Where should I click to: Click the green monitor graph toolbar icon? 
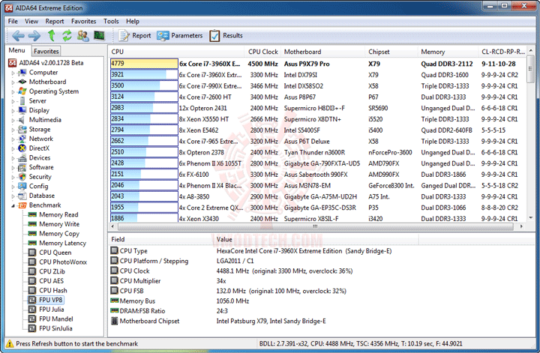click(x=99, y=35)
